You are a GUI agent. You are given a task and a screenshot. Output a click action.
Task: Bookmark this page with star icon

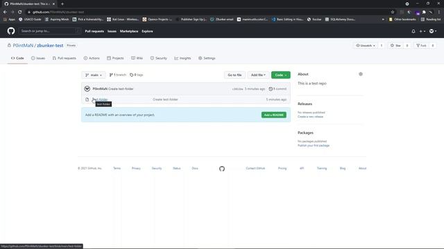[393, 12]
